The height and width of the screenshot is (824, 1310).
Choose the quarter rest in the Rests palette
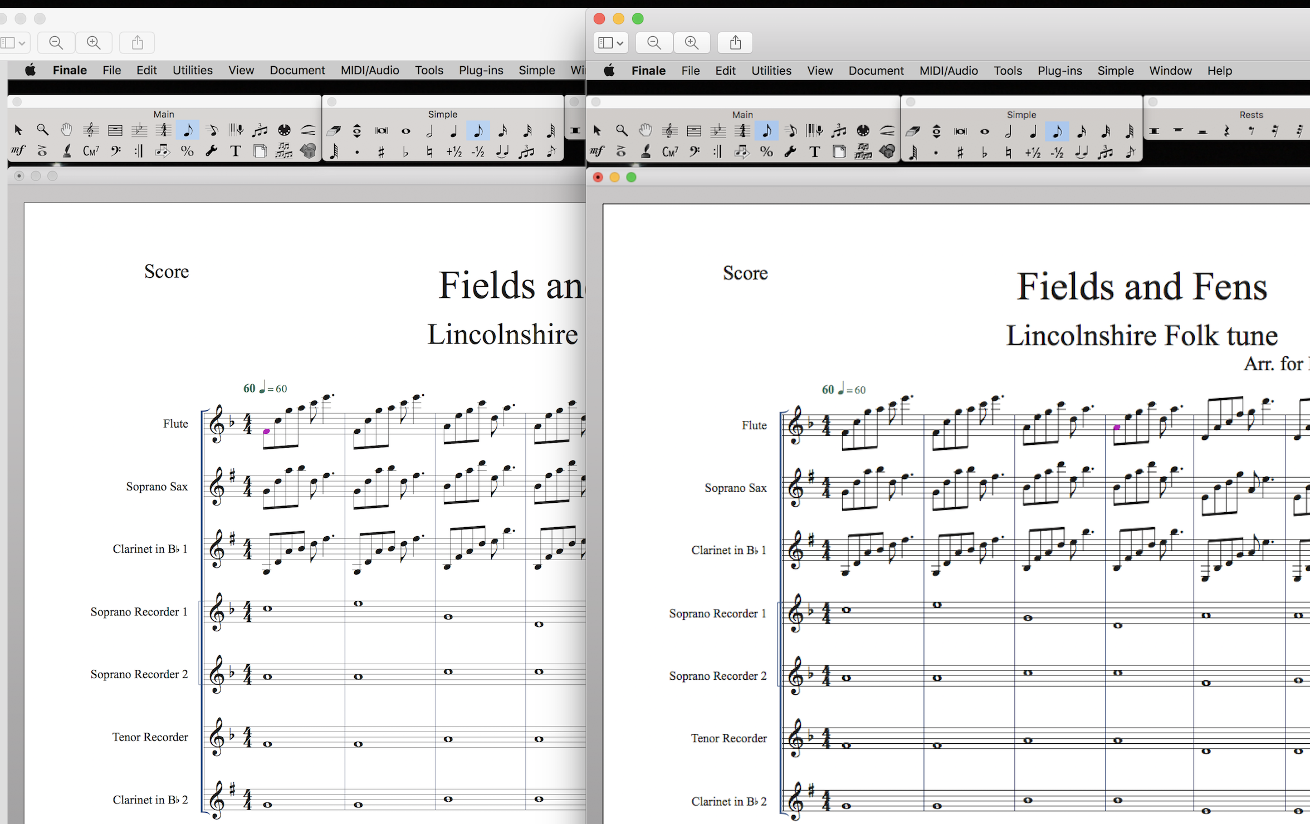pos(1226,131)
